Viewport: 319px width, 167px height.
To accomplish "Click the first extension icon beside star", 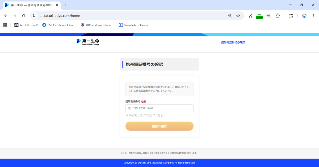I will click(250, 16).
